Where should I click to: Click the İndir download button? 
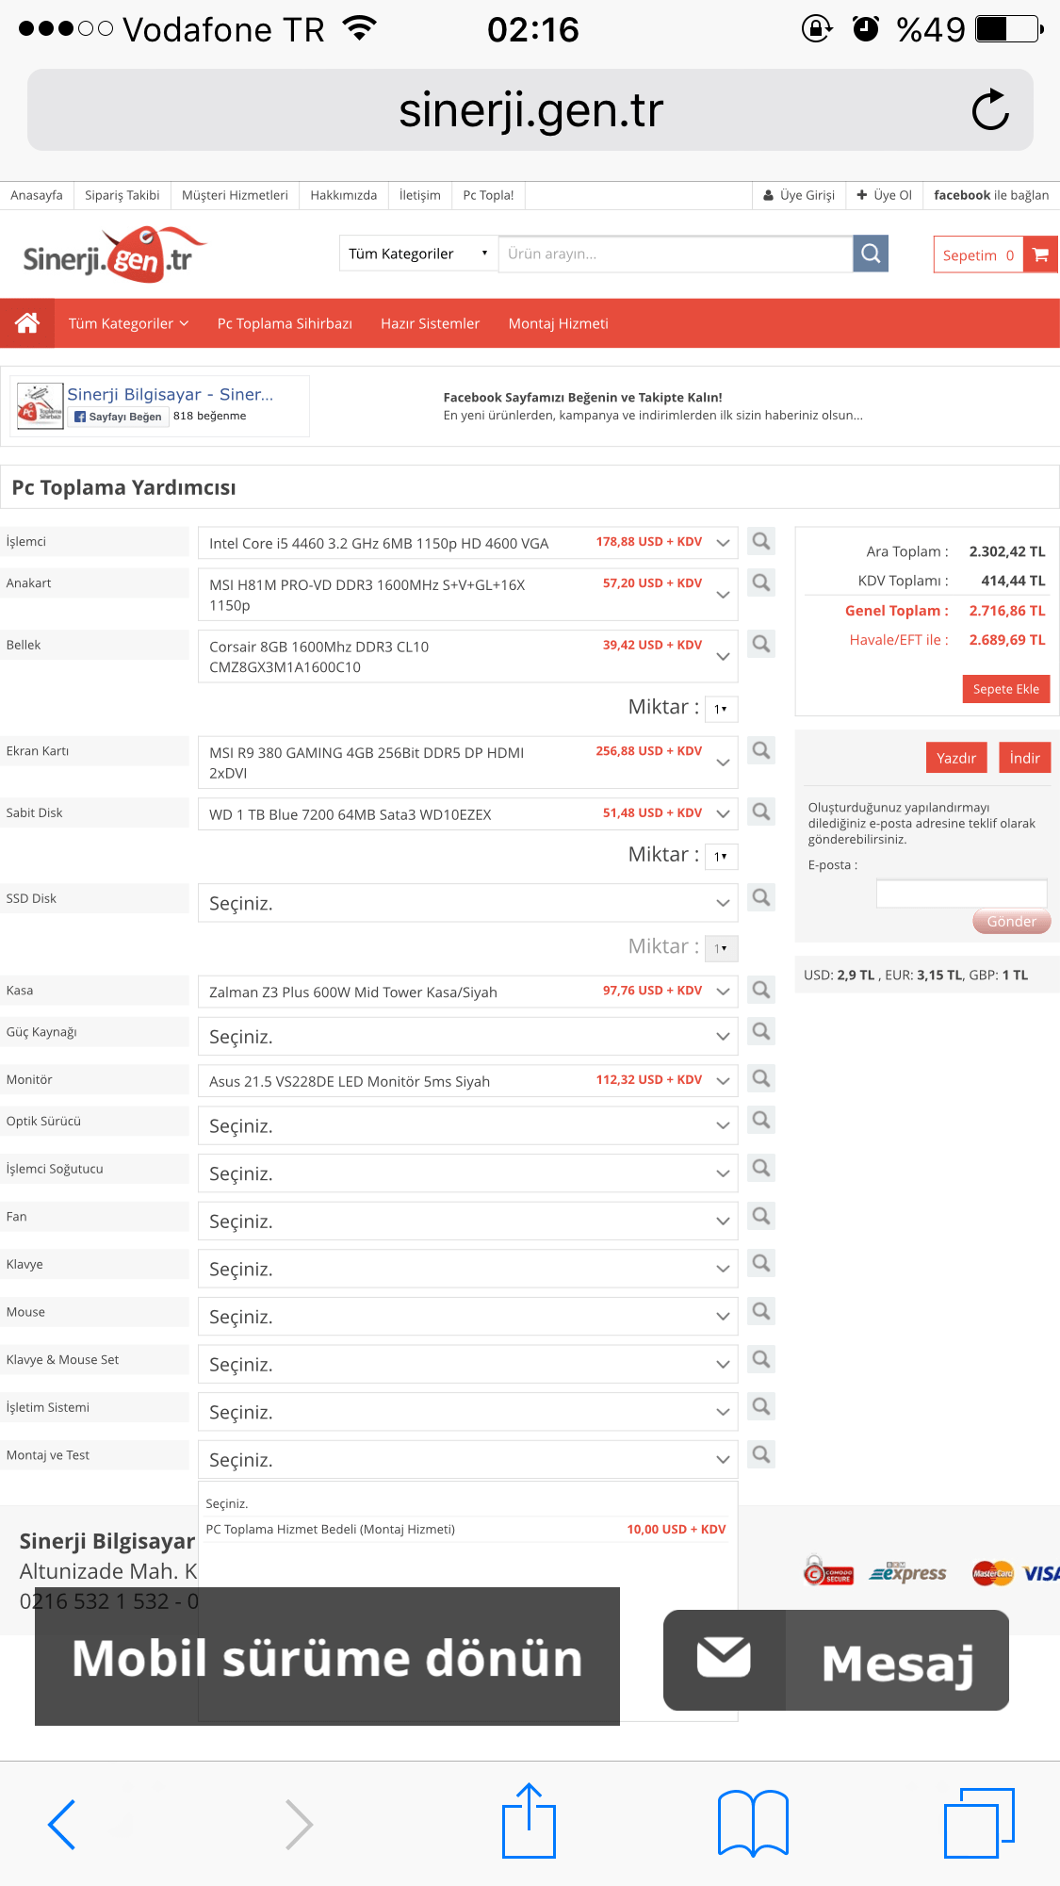coord(1025,758)
